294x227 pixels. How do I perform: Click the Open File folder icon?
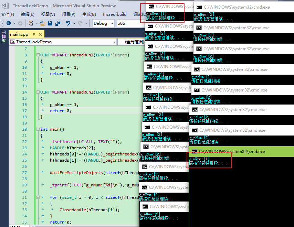[43, 23]
